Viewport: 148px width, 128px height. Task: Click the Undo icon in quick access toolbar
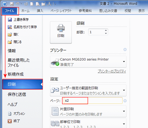[18, 4]
